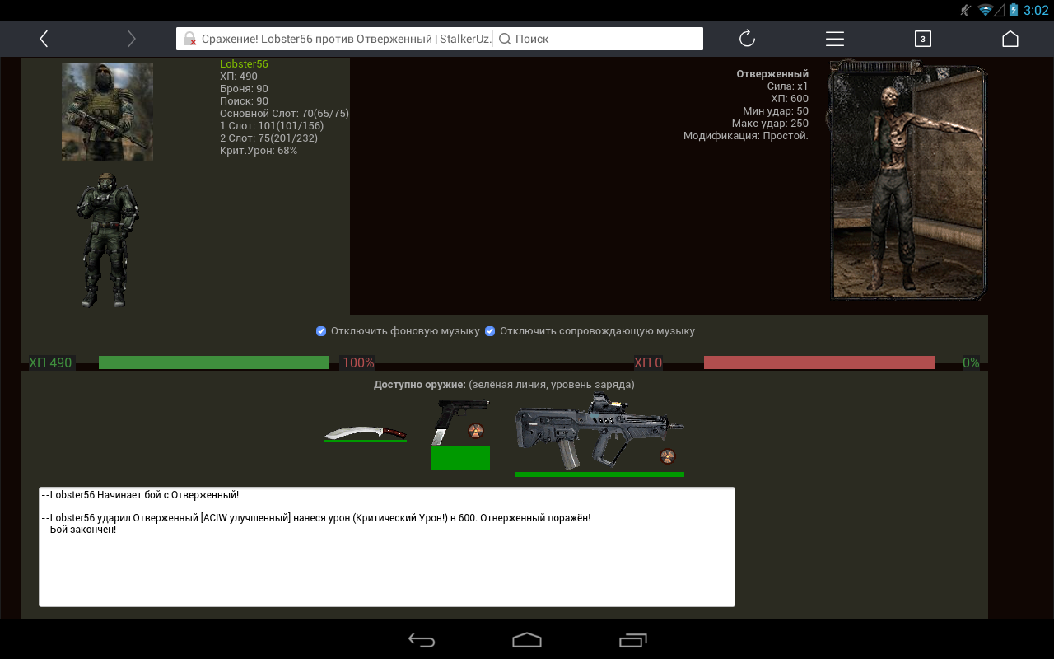1054x659 pixels.
Task: Open the tabs counter showing 3
Action: coord(922,39)
